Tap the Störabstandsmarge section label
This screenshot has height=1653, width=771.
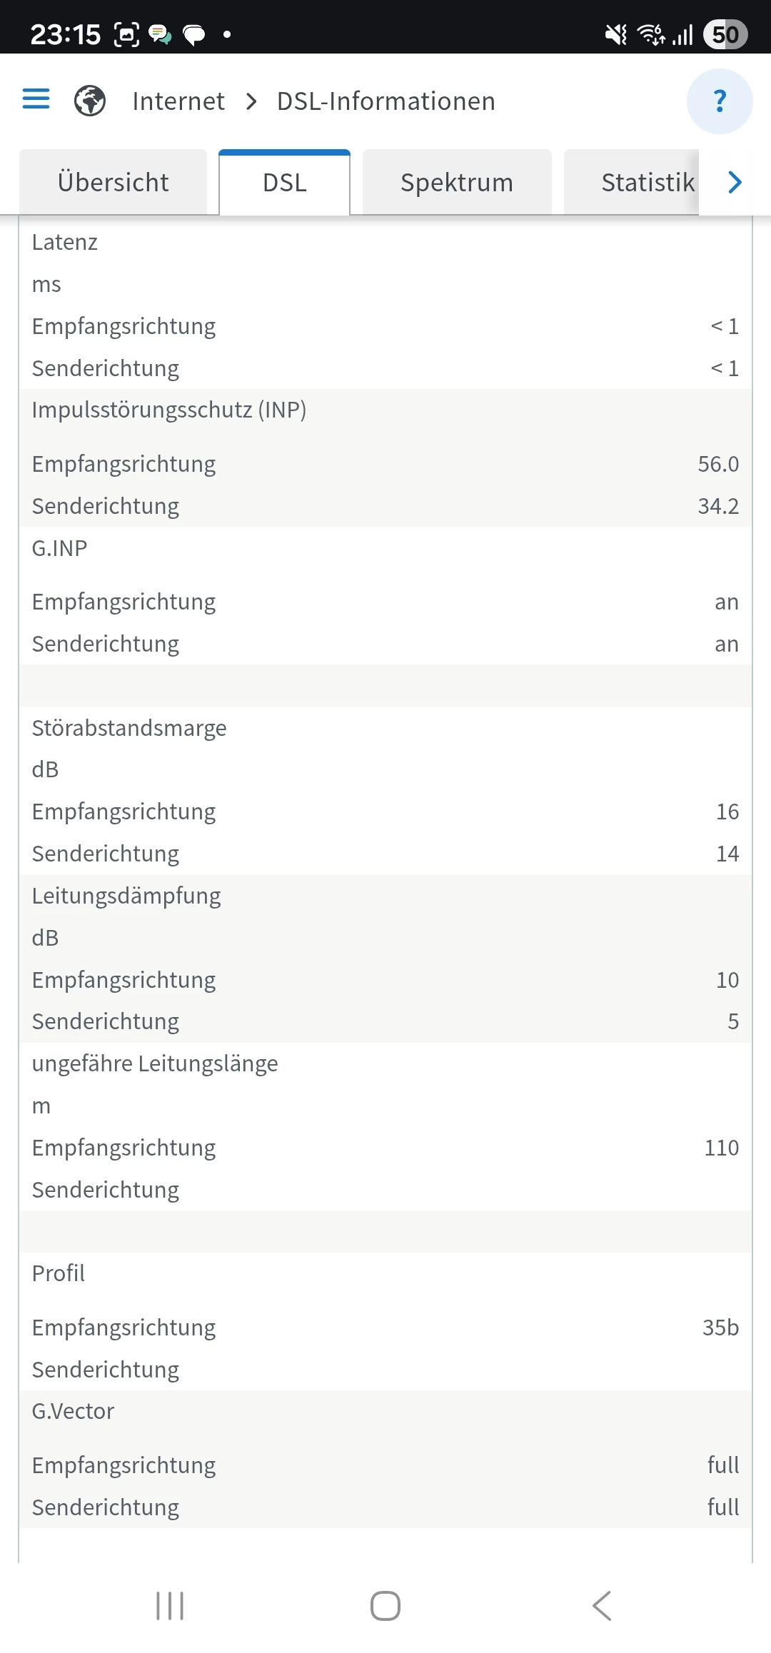(129, 728)
